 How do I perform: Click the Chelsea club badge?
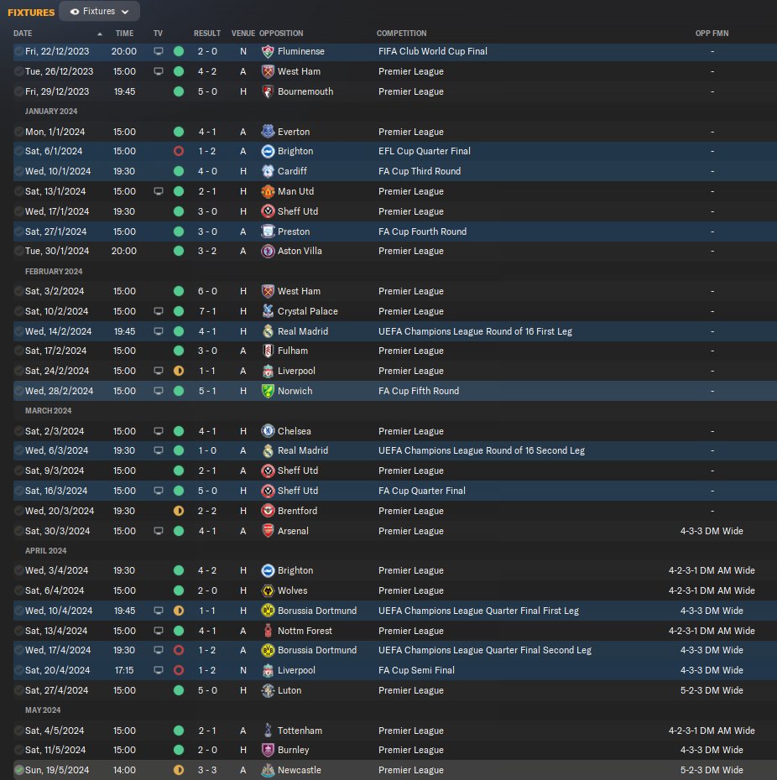point(268,431)
